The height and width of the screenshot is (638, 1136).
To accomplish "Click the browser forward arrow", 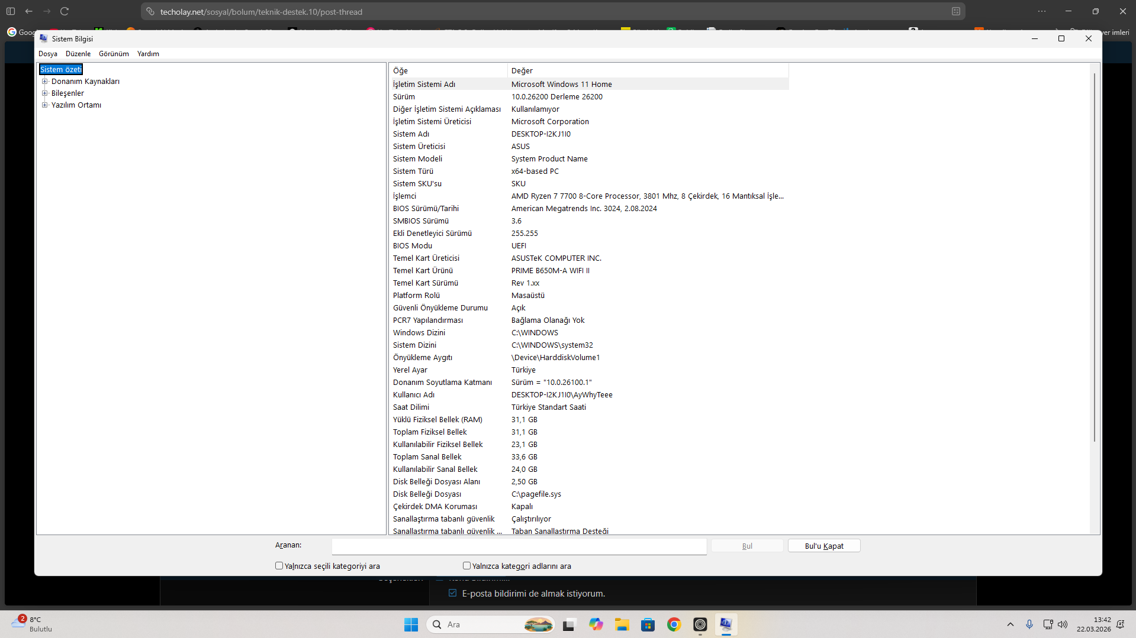I will pyautogui.click(x=47, y=11).
